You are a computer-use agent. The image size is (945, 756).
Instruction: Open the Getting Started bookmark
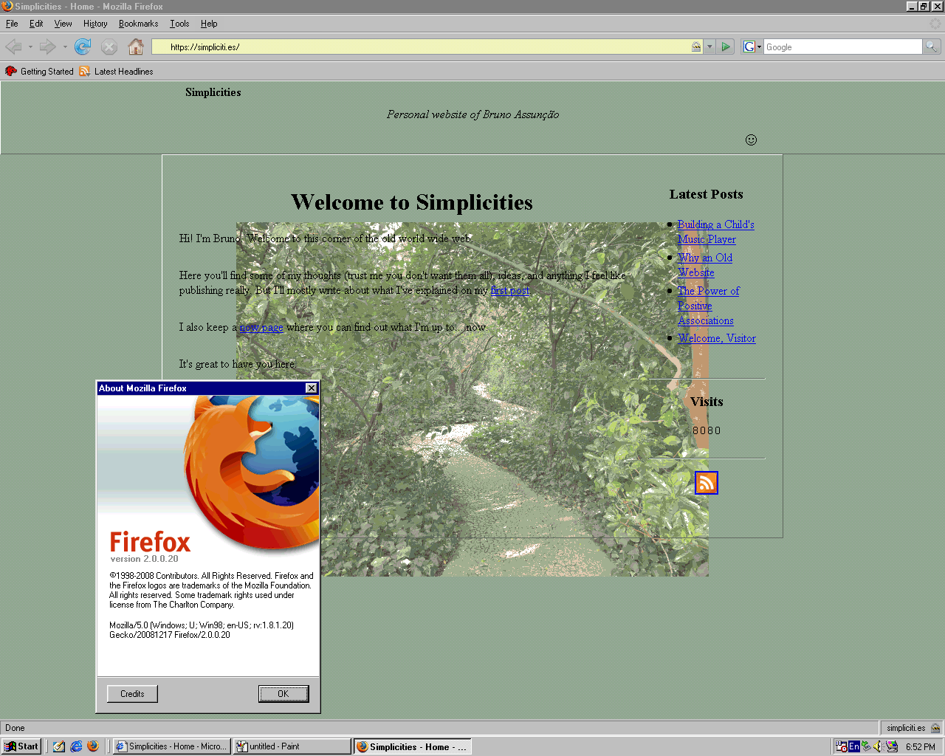pos(39,72)
